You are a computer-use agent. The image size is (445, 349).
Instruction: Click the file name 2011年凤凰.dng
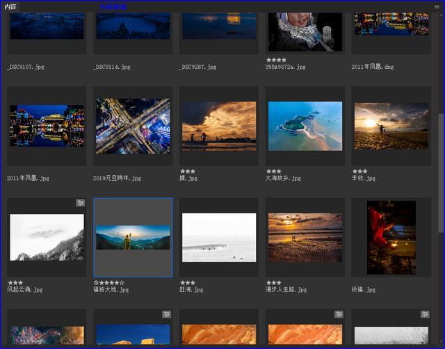pyautogui.click(x=373, y=67)
